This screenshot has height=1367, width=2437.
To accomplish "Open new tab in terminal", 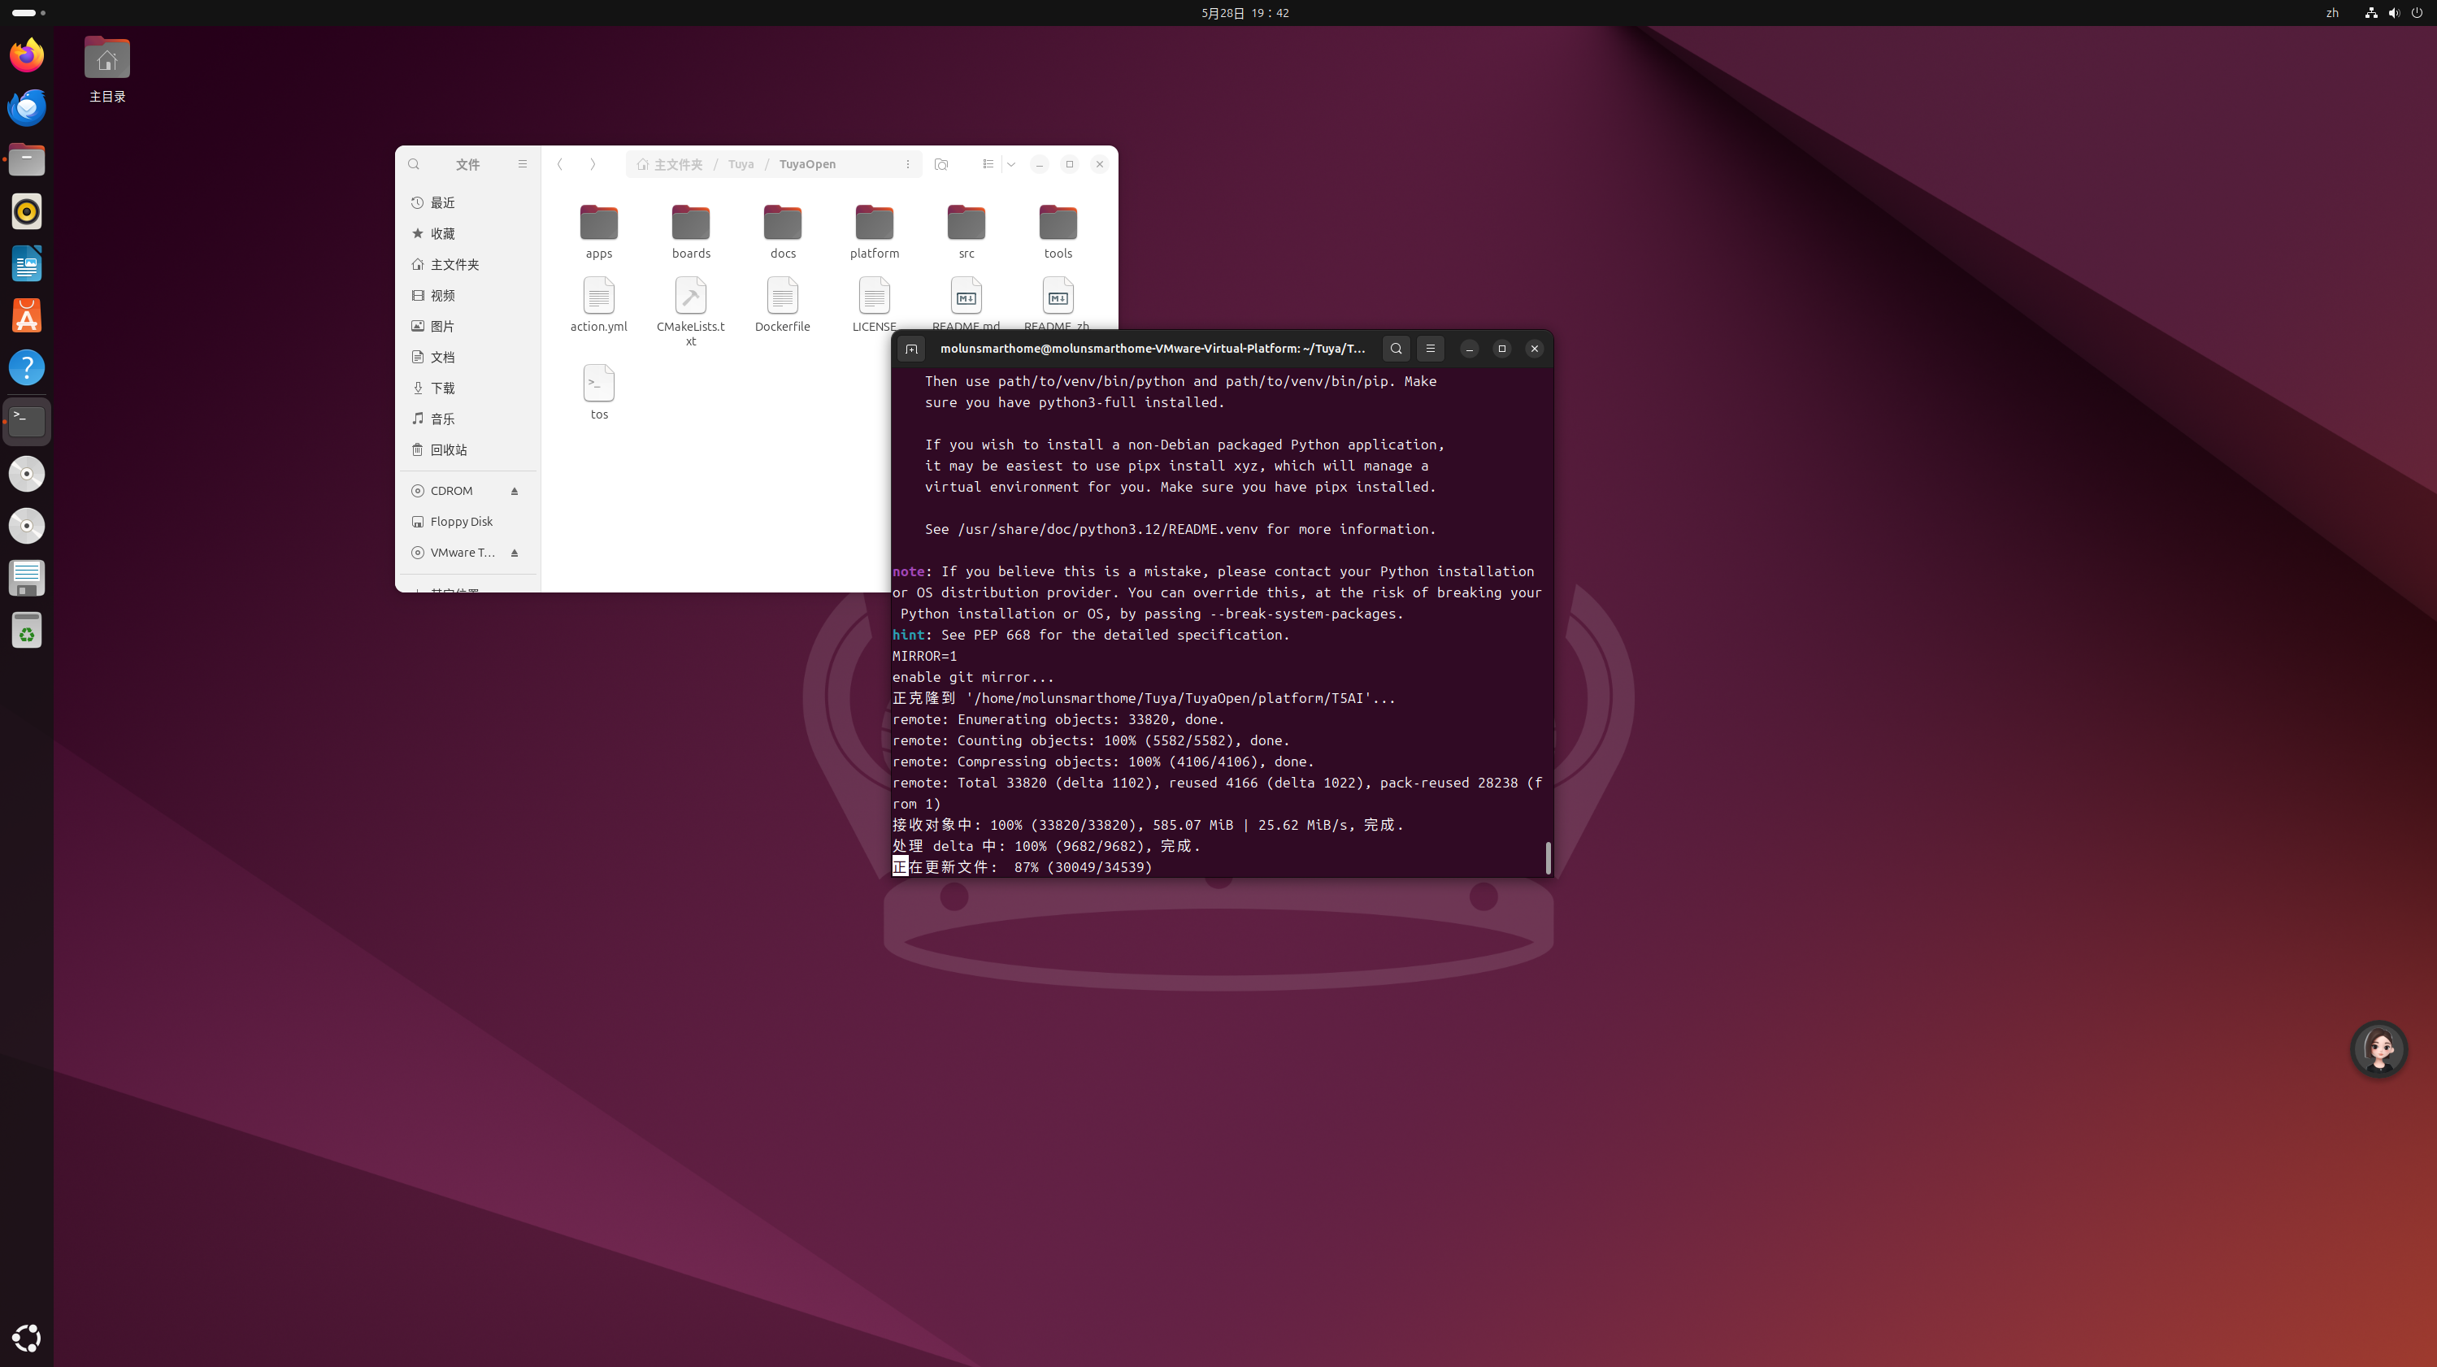I will [911, 349].
